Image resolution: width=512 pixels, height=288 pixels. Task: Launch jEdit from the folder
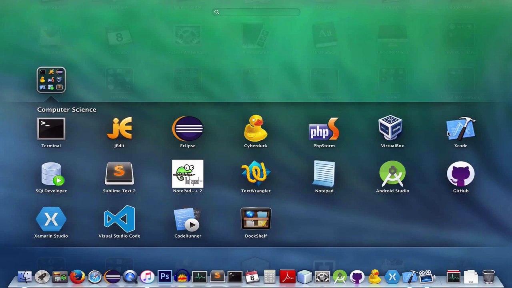[119, 129]
